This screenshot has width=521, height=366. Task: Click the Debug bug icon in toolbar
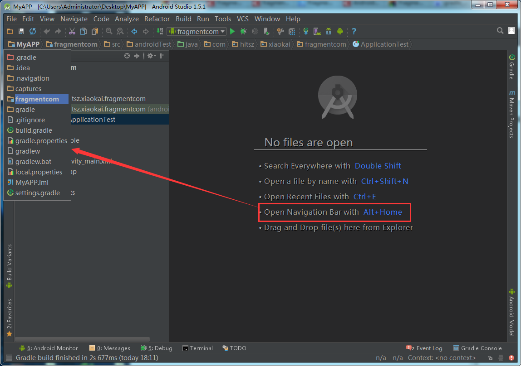pos(244,31)
